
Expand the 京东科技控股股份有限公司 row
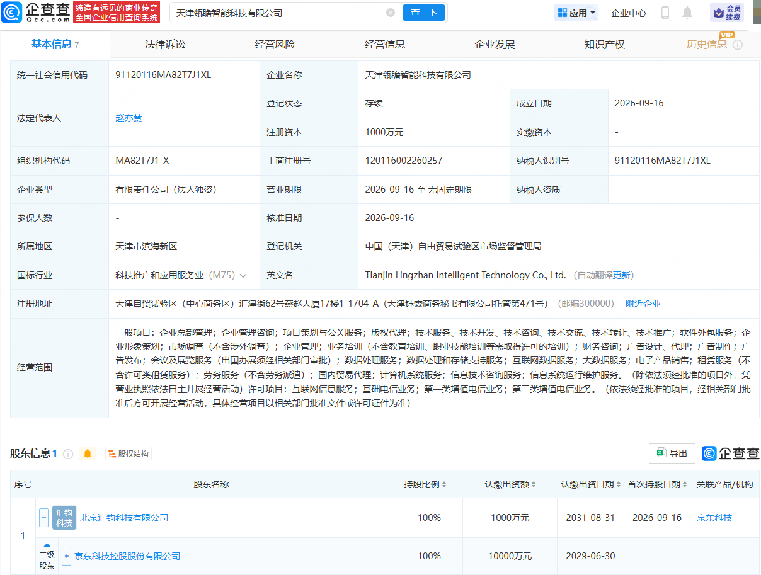coord(67,556)
